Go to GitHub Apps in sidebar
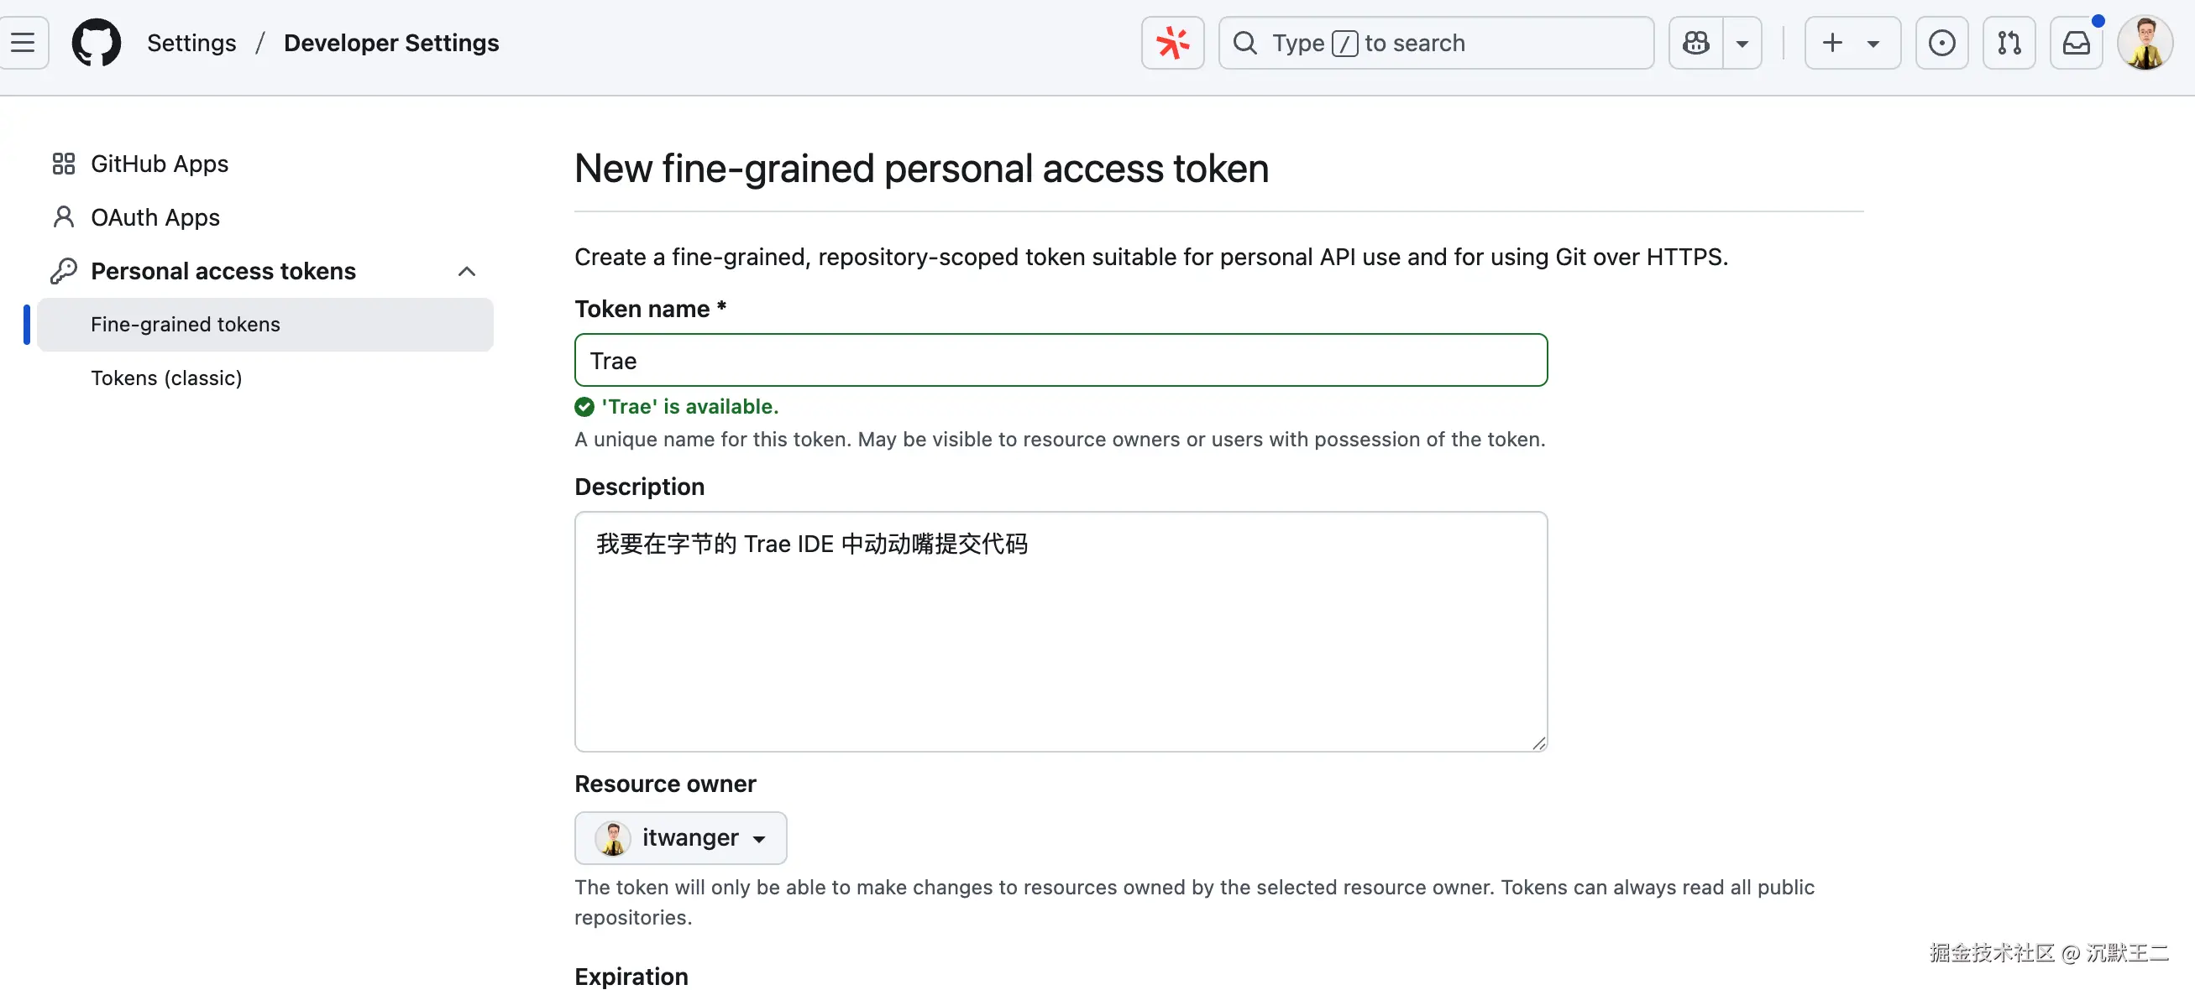Image resolution: width=2195 pixels, height=990 pixels. (x=160, y=164)
